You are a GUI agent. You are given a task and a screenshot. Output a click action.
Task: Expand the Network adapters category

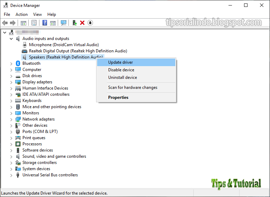[11, 120]
